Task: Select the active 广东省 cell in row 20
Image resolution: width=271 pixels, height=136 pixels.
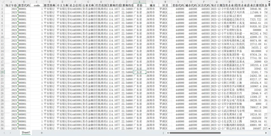Action: pos(140,72)
